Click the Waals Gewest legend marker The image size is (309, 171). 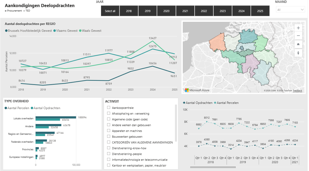click(x=80, y=31)
